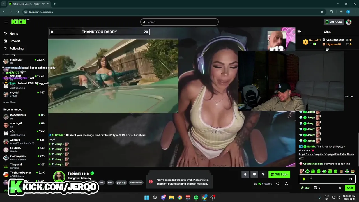Open a new browser tab
This screenshot has width=359, height=202.
click(54, 4)
